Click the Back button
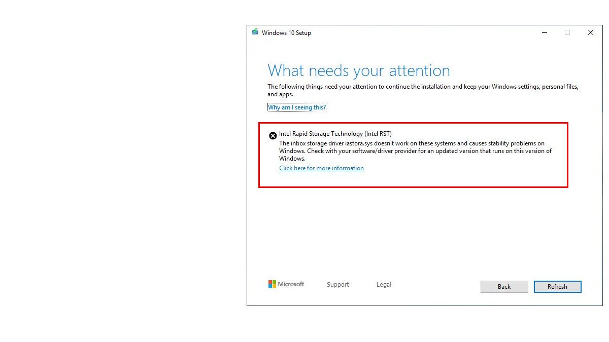 point(504,287)
